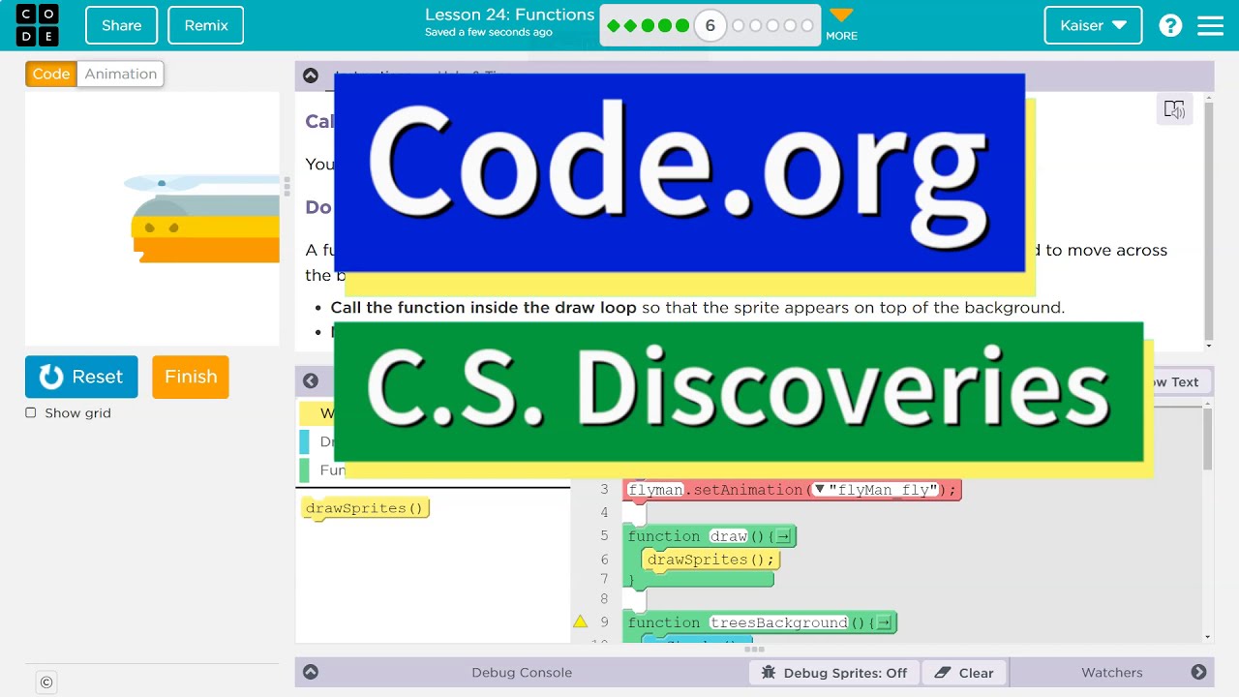Switch to the Code tab
Screen dimensions: 1239x697
(x=51, y=74)
